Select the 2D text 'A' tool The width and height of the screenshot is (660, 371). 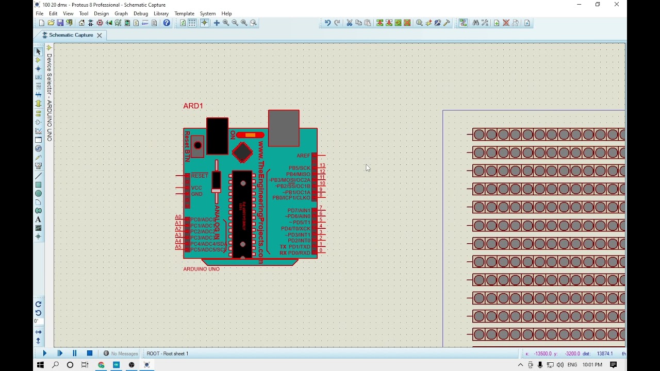38,220
